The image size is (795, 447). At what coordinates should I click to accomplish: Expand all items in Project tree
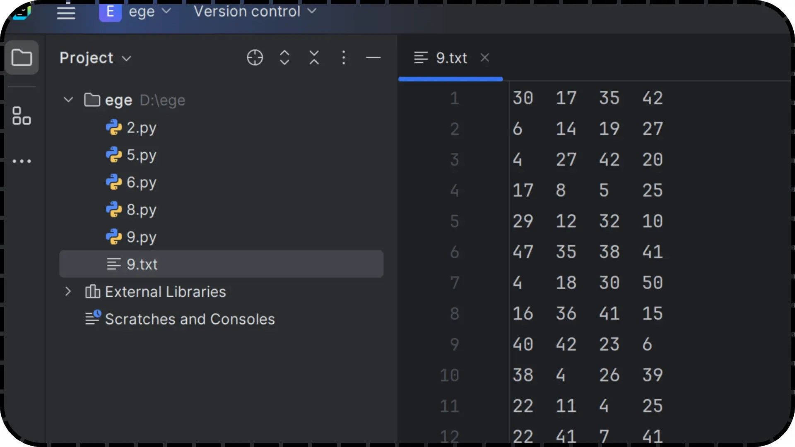284,58
